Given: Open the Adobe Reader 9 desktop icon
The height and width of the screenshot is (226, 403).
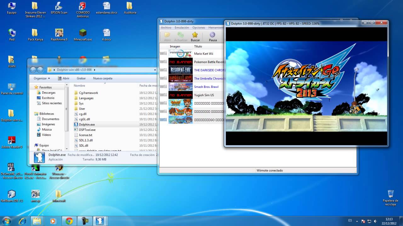Looking at the screenshot, I should tap(12, 142).
